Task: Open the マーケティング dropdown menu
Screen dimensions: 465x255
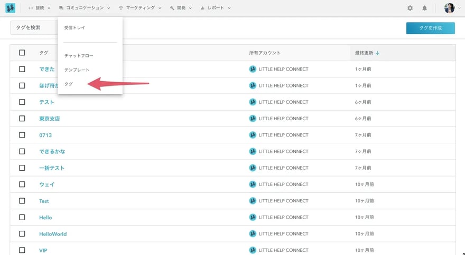Action: click(x=141, y=8)
